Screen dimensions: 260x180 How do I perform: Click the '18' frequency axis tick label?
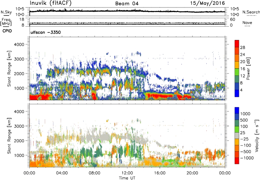[x=22, y=19]
